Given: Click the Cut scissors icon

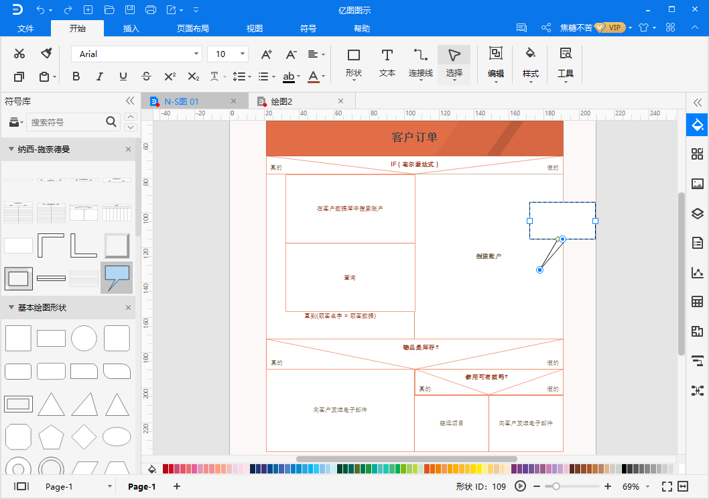Looking at the screenshot, I should tap(19, 54).
